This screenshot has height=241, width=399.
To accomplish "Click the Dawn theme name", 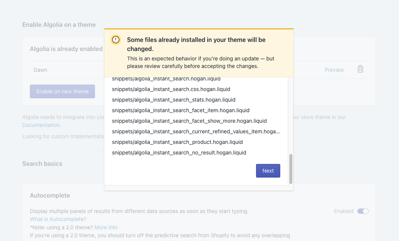I will coord(40,70).
